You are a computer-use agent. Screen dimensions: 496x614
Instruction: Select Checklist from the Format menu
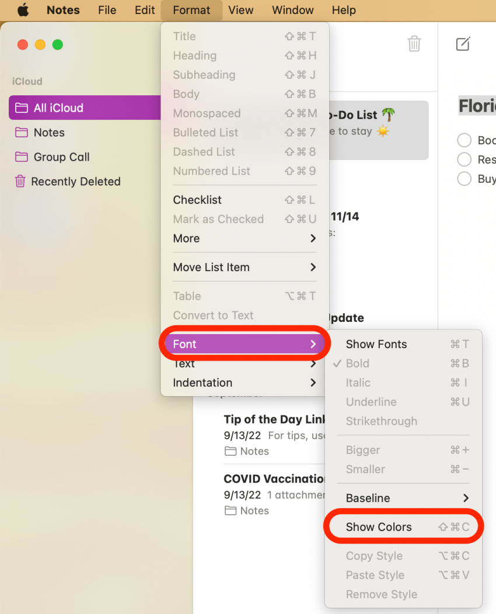click(197, 199)
